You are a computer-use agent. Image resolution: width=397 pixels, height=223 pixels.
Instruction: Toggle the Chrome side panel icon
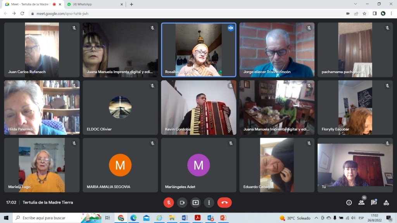click(x=375, y=14)
